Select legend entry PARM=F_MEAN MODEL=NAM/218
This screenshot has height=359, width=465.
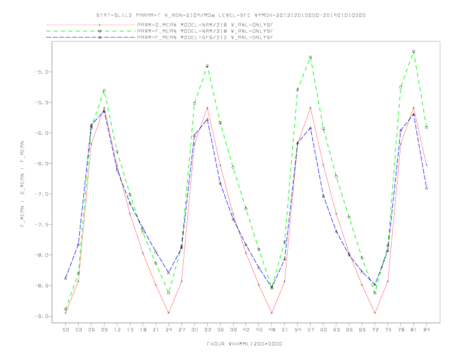pos(205,31)
